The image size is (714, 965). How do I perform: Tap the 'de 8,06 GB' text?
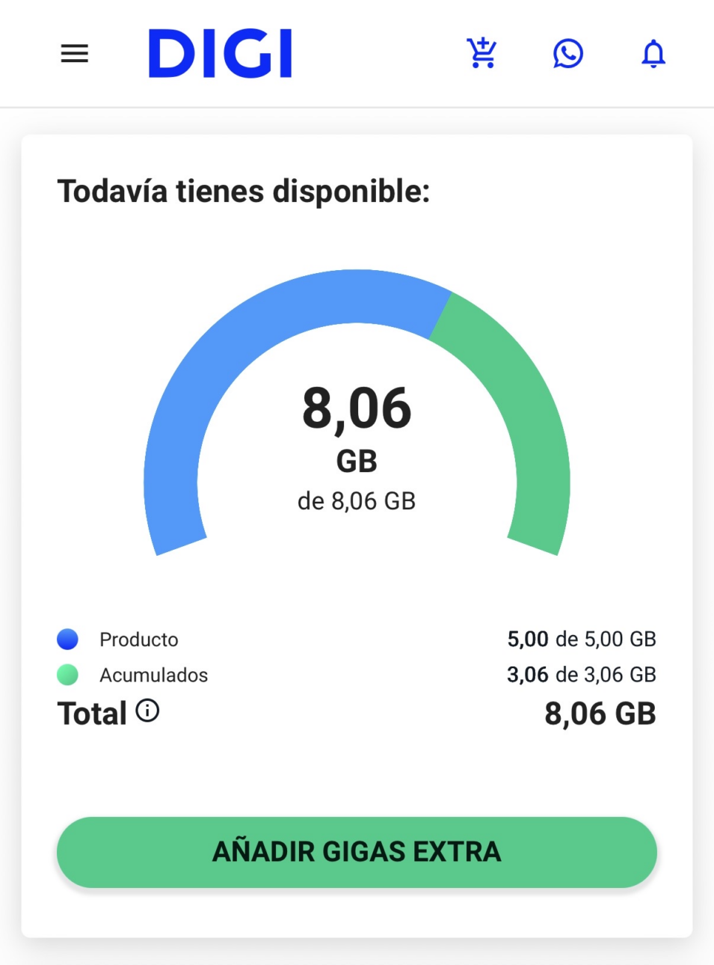click(357, 501)
